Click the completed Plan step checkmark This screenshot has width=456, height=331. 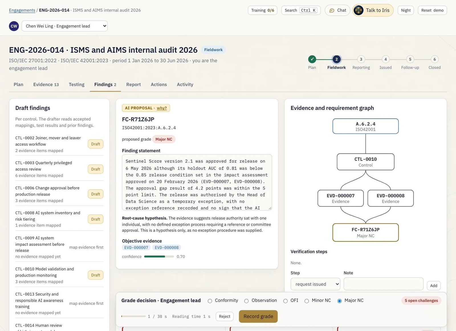pyautogui.click(x=312, y=59)
